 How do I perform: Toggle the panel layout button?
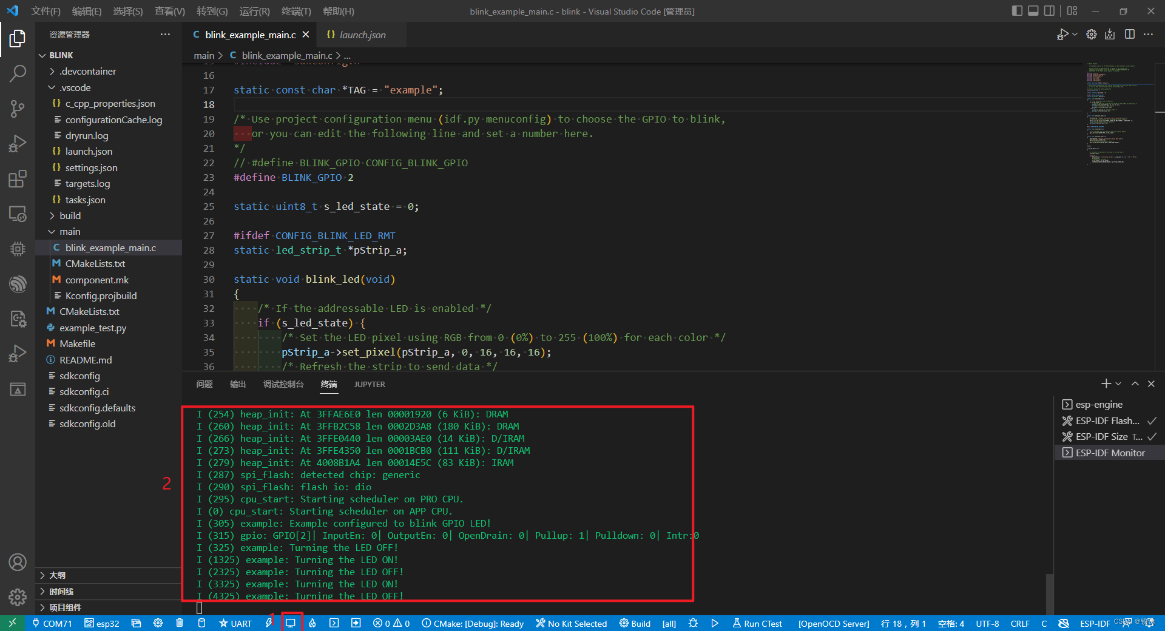[x=1033, y=11]
